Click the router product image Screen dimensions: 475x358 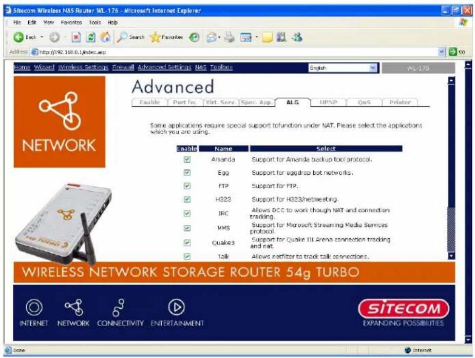coord(64,224)
